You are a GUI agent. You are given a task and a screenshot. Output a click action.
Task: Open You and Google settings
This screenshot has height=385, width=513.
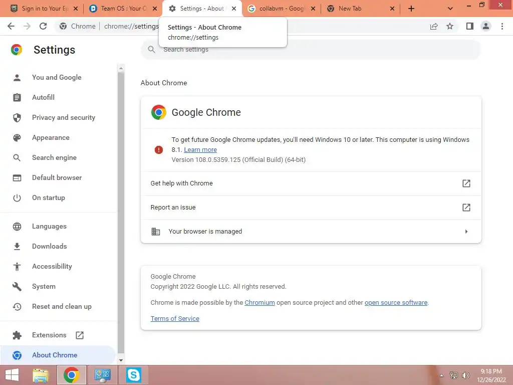point(57,77)
